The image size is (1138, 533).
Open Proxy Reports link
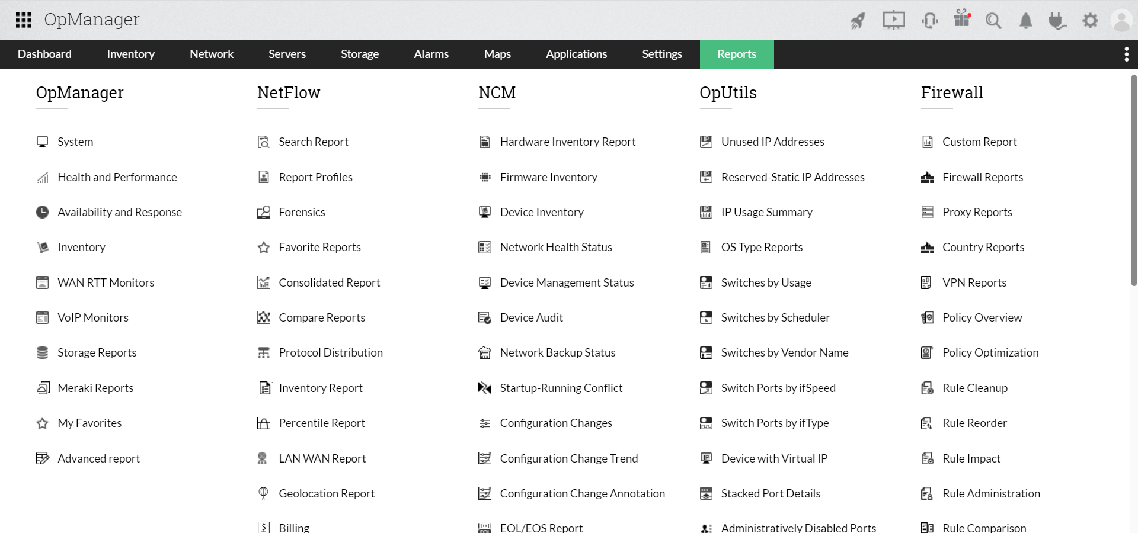point(977,212)
